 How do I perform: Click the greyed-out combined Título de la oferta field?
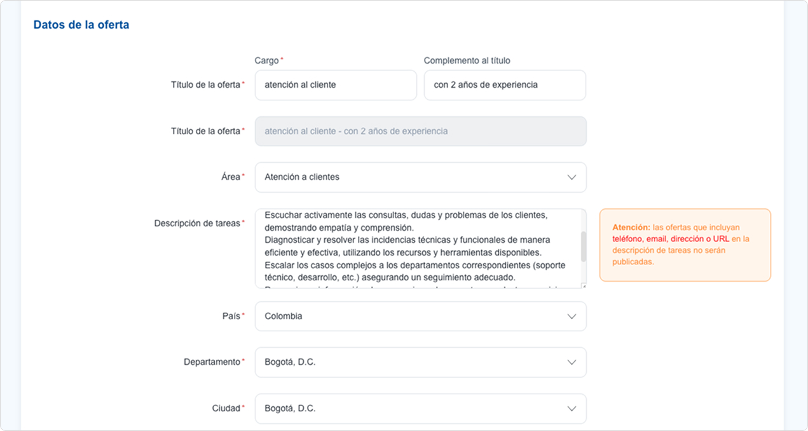(x=420, y=132)
